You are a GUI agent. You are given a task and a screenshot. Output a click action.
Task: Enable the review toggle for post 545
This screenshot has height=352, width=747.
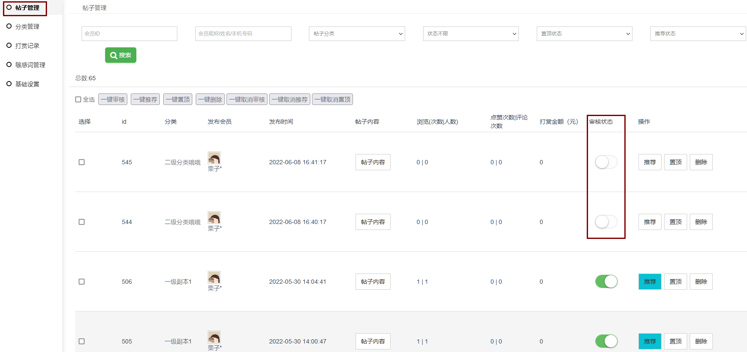pos(606,162)
